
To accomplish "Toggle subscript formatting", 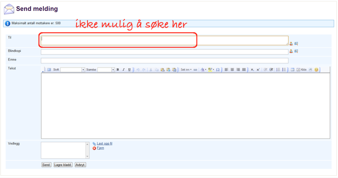I will [x=252, y=69].
